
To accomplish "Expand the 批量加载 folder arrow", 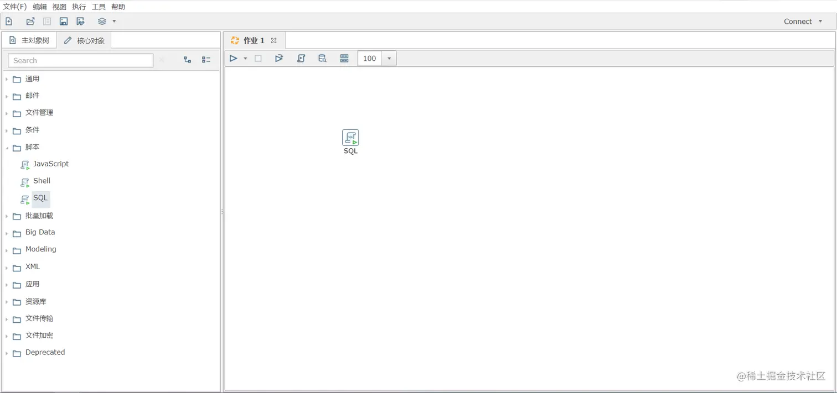I will pyautogui.click(x=7, y=216).
